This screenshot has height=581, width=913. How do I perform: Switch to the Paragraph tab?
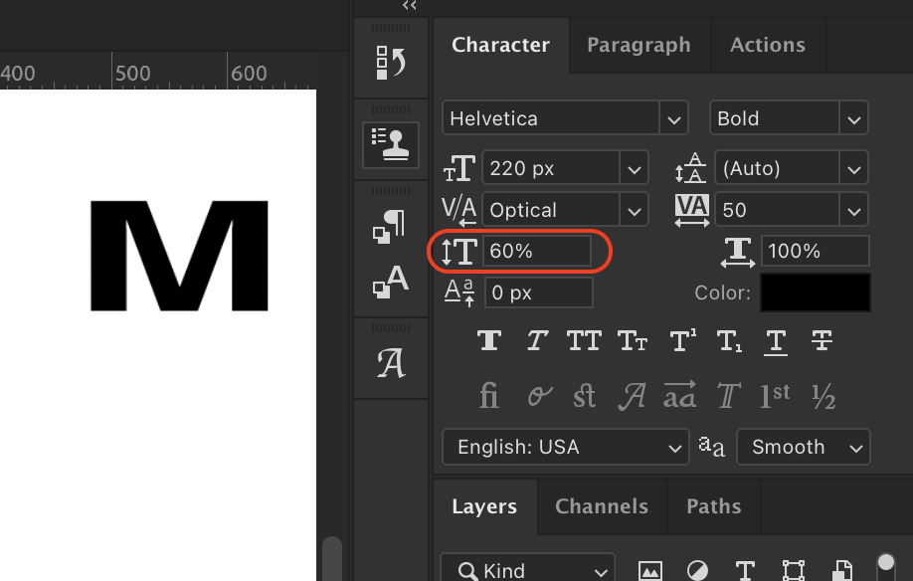(639, 45)
